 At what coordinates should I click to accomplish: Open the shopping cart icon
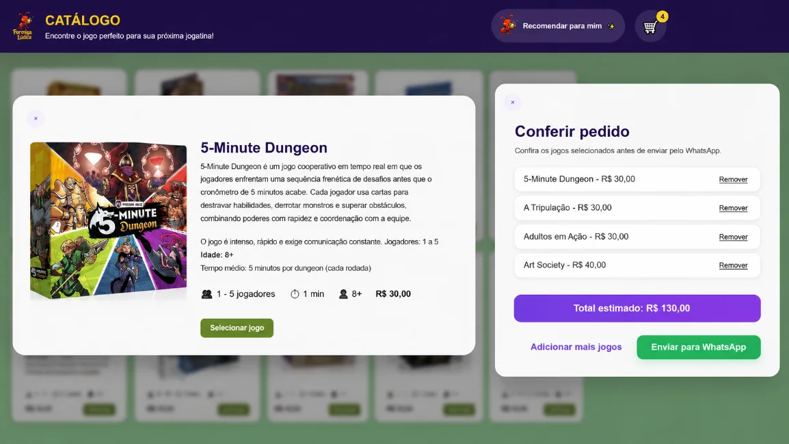pyautogui.click(x=650, y=26)
